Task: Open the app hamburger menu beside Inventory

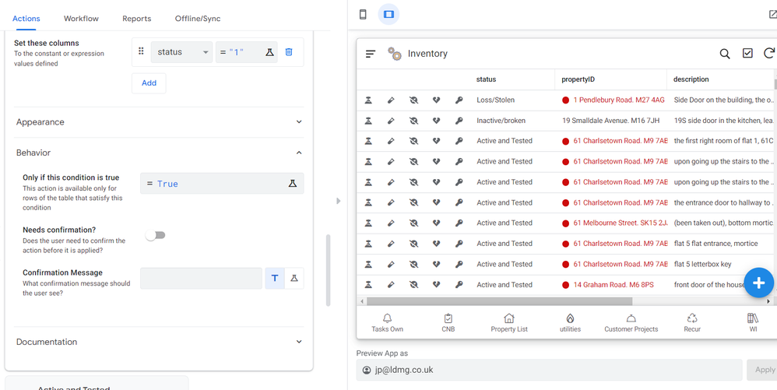Action: 371,54
